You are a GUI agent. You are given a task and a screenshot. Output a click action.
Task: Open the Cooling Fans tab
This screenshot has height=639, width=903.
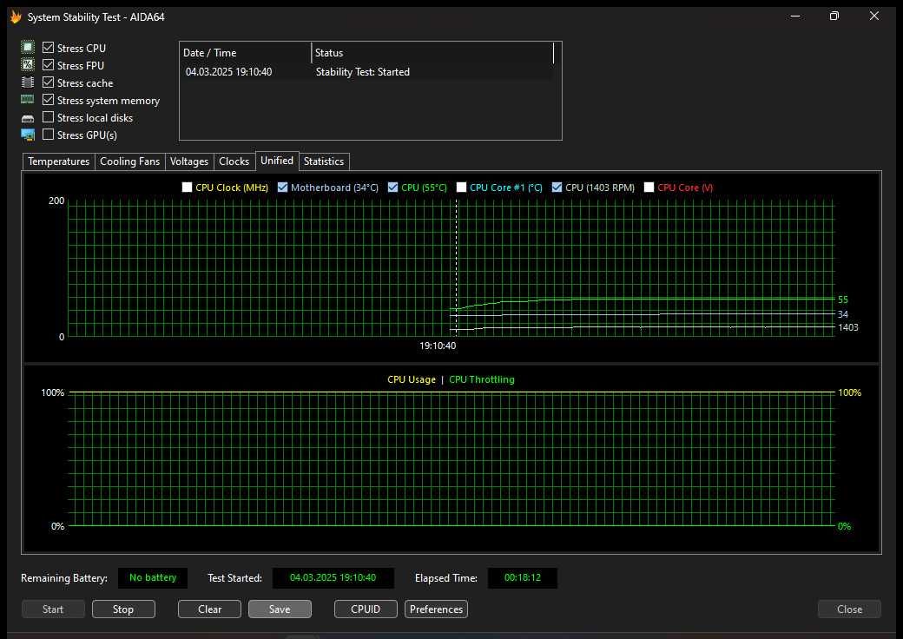click(x=129, y=161)
